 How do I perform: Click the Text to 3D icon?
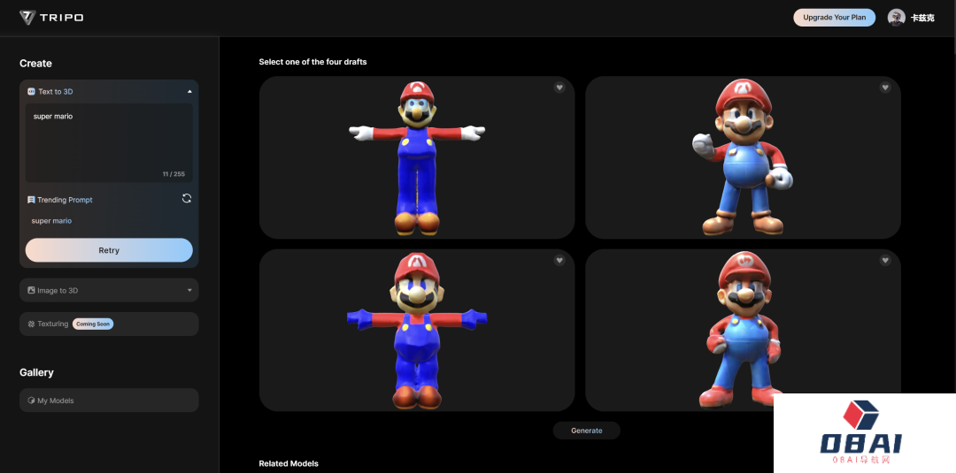(31, 92)
